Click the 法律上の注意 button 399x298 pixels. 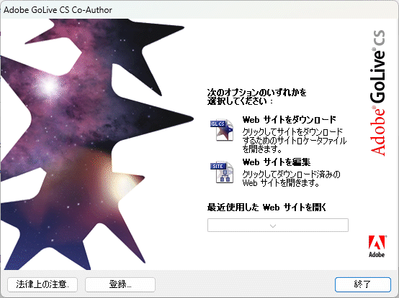pyautogui.click(x=42, y=284)
